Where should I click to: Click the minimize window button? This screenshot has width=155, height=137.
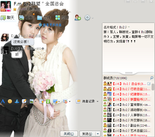pos(135,1)
